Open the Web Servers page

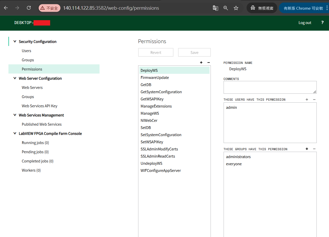[x=32, y=88]
